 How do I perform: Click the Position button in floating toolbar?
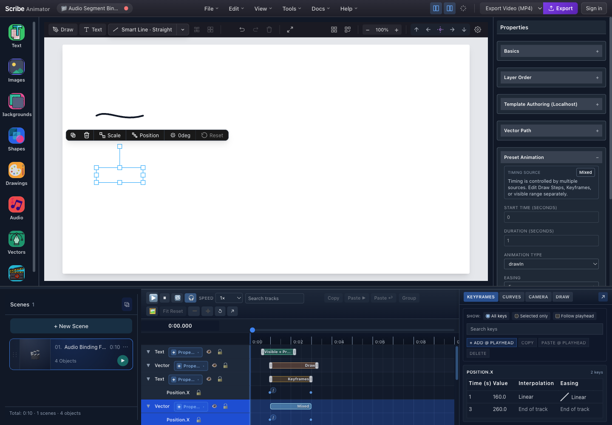145,135
